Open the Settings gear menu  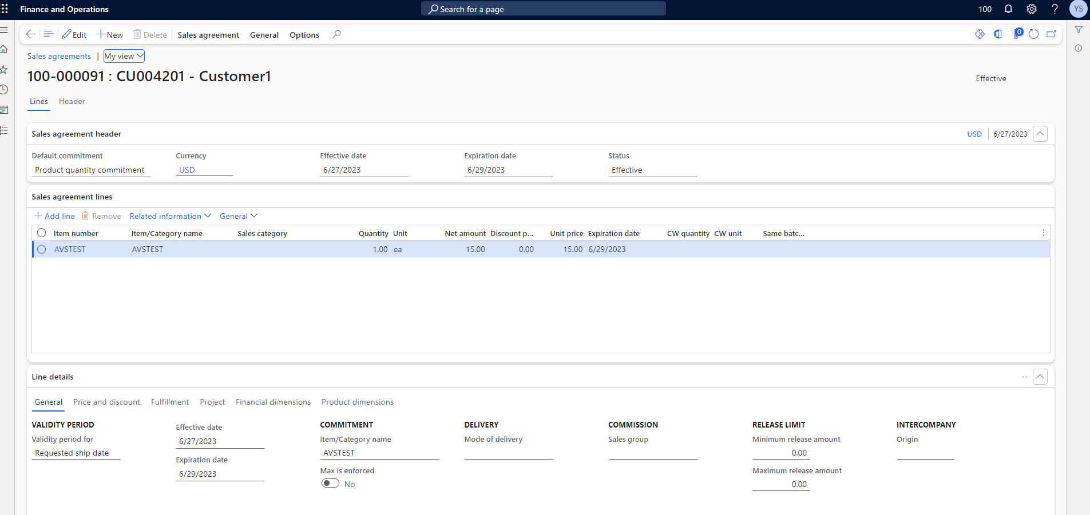pyautogui.click(x=1030, y=9)
